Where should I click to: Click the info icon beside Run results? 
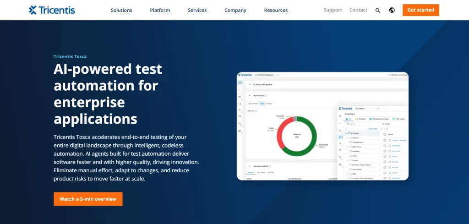click(266, 96)
